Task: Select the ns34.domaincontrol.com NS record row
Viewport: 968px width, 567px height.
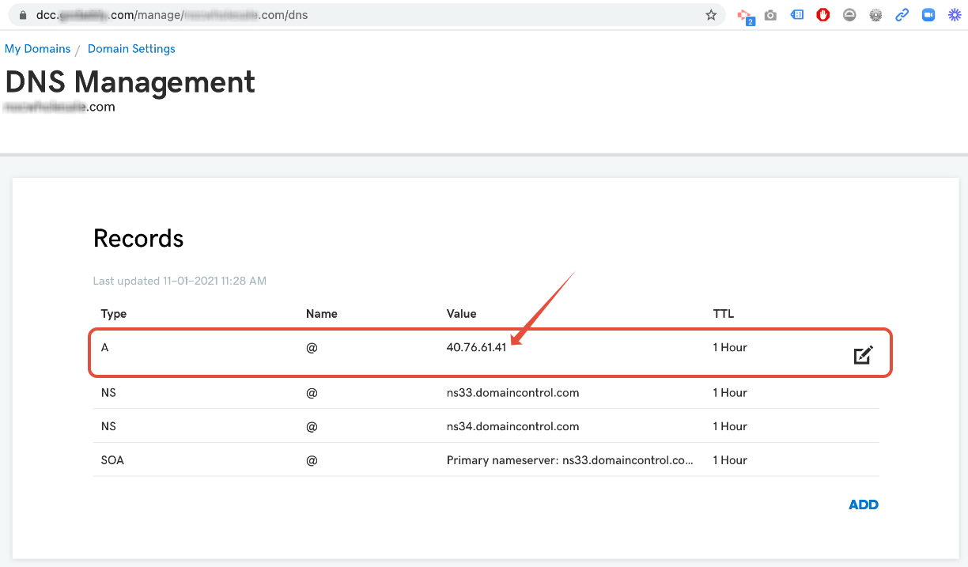Action: pos(512,426)
